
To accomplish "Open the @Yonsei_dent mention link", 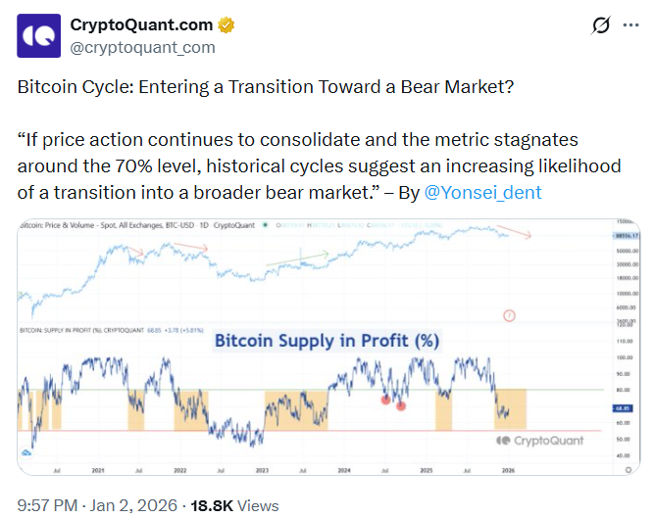I will coord(482,192).
